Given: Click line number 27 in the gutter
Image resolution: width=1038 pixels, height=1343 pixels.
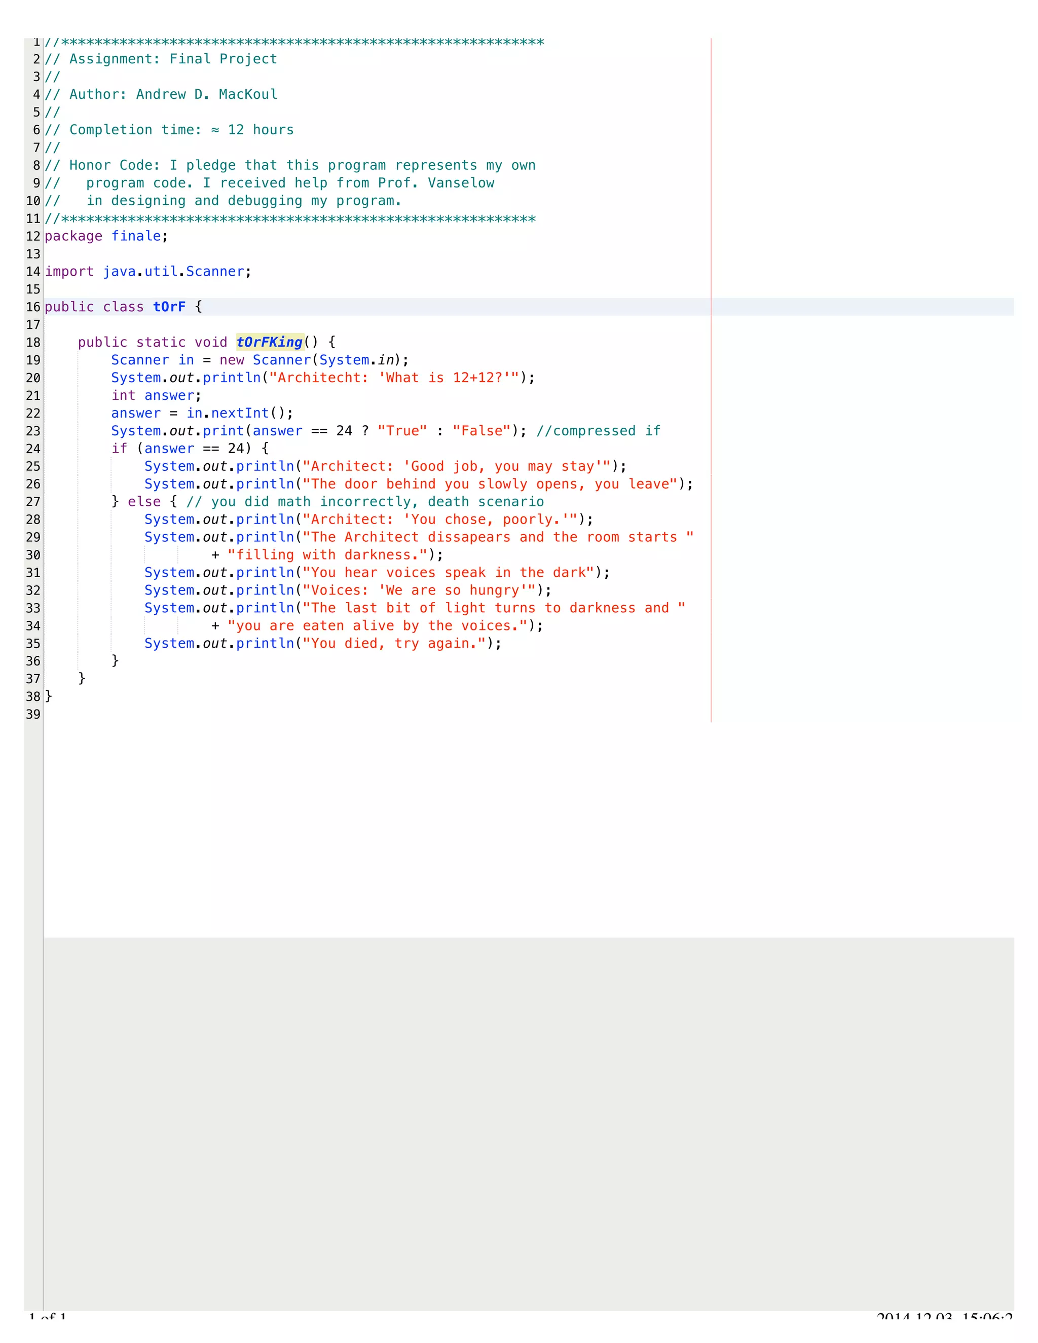Looking at the screenshot, I should 33,502.
